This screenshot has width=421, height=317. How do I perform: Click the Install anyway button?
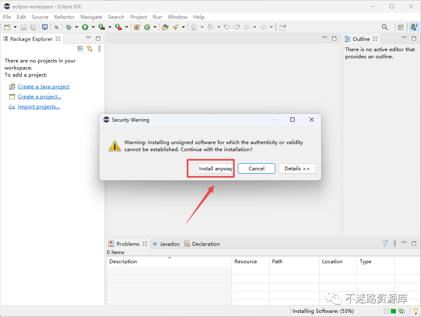click(215, 169)
